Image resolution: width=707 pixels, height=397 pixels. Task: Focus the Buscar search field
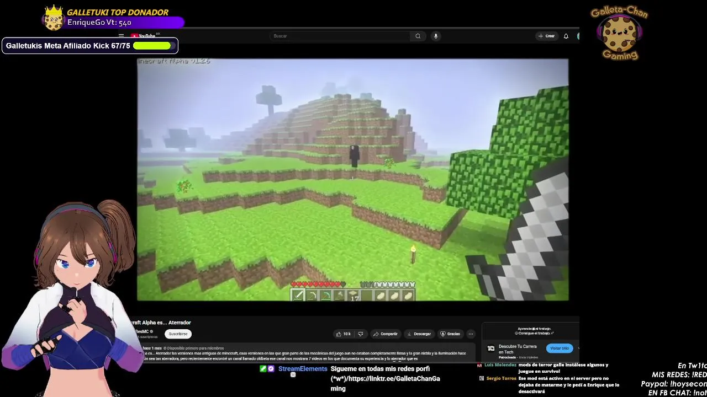(x=340, y=36)
